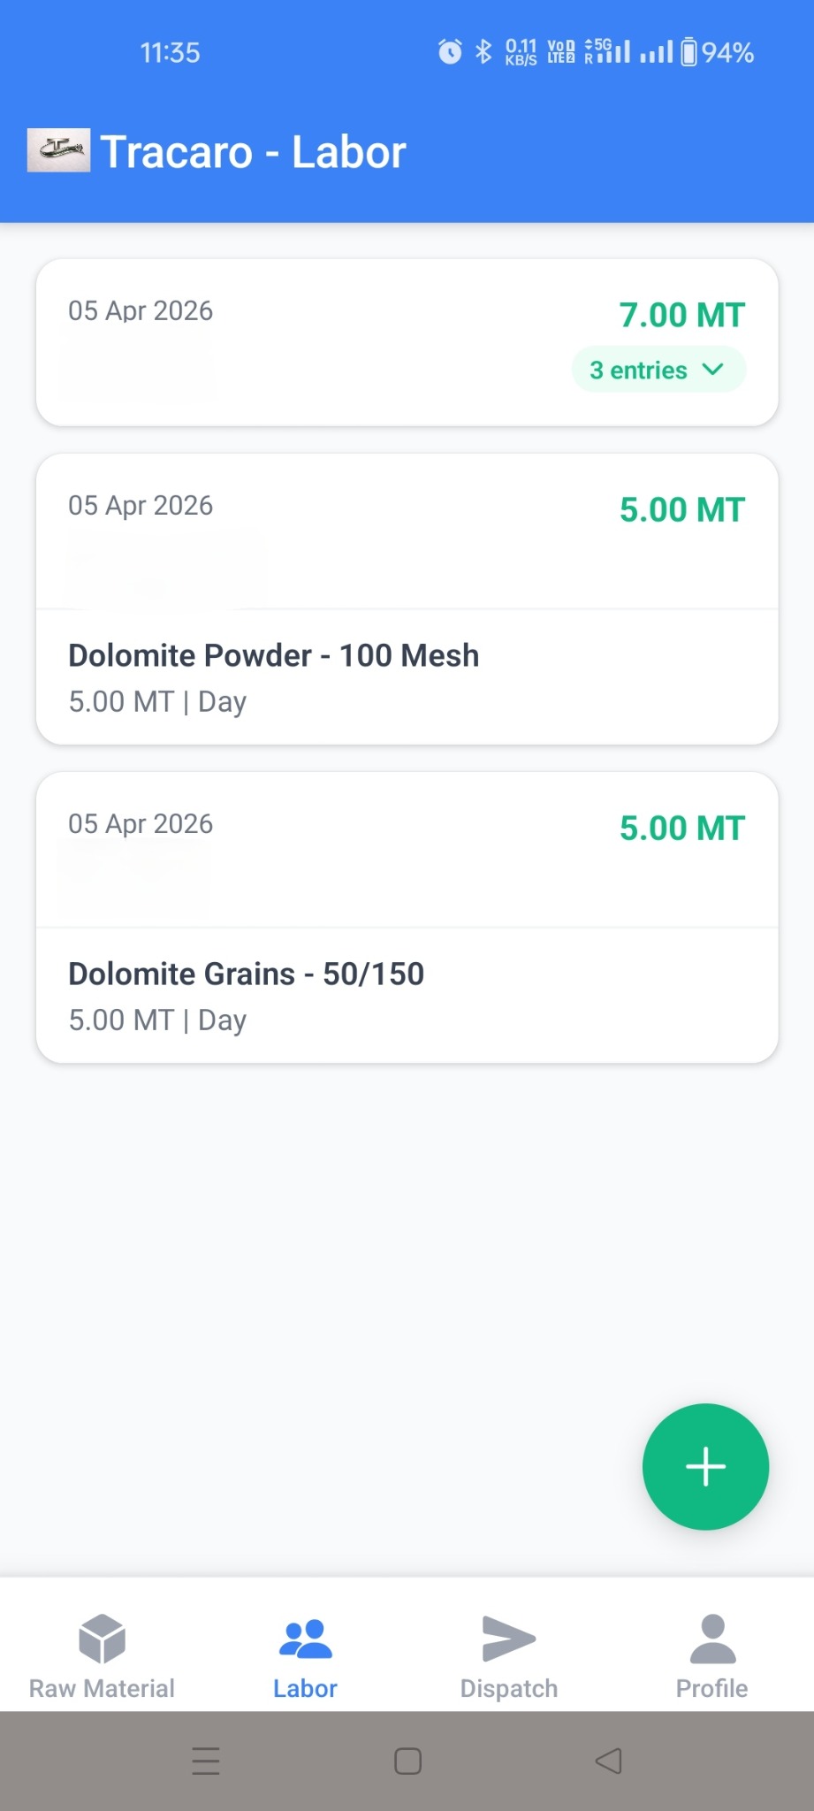
Task: Open the Dispatch paper plane icon
Action: coord(508,1638)
